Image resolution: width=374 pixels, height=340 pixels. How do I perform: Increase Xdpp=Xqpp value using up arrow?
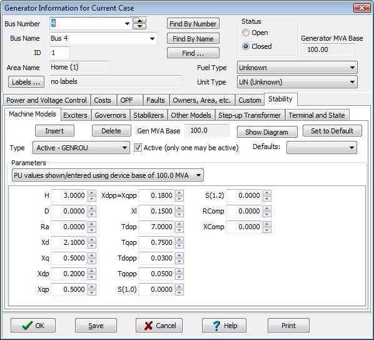pyautogui.click(x=179, y=193)
